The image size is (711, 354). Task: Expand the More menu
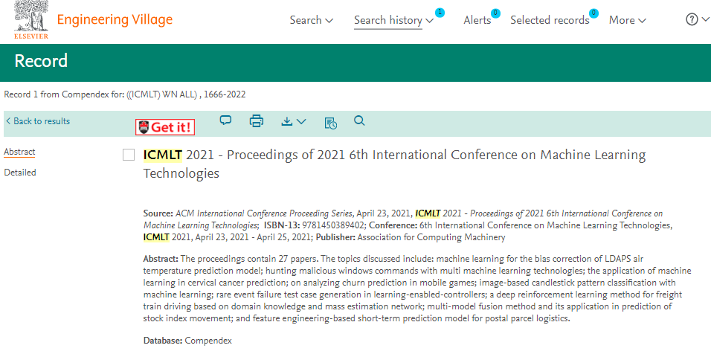click(627, 20)
